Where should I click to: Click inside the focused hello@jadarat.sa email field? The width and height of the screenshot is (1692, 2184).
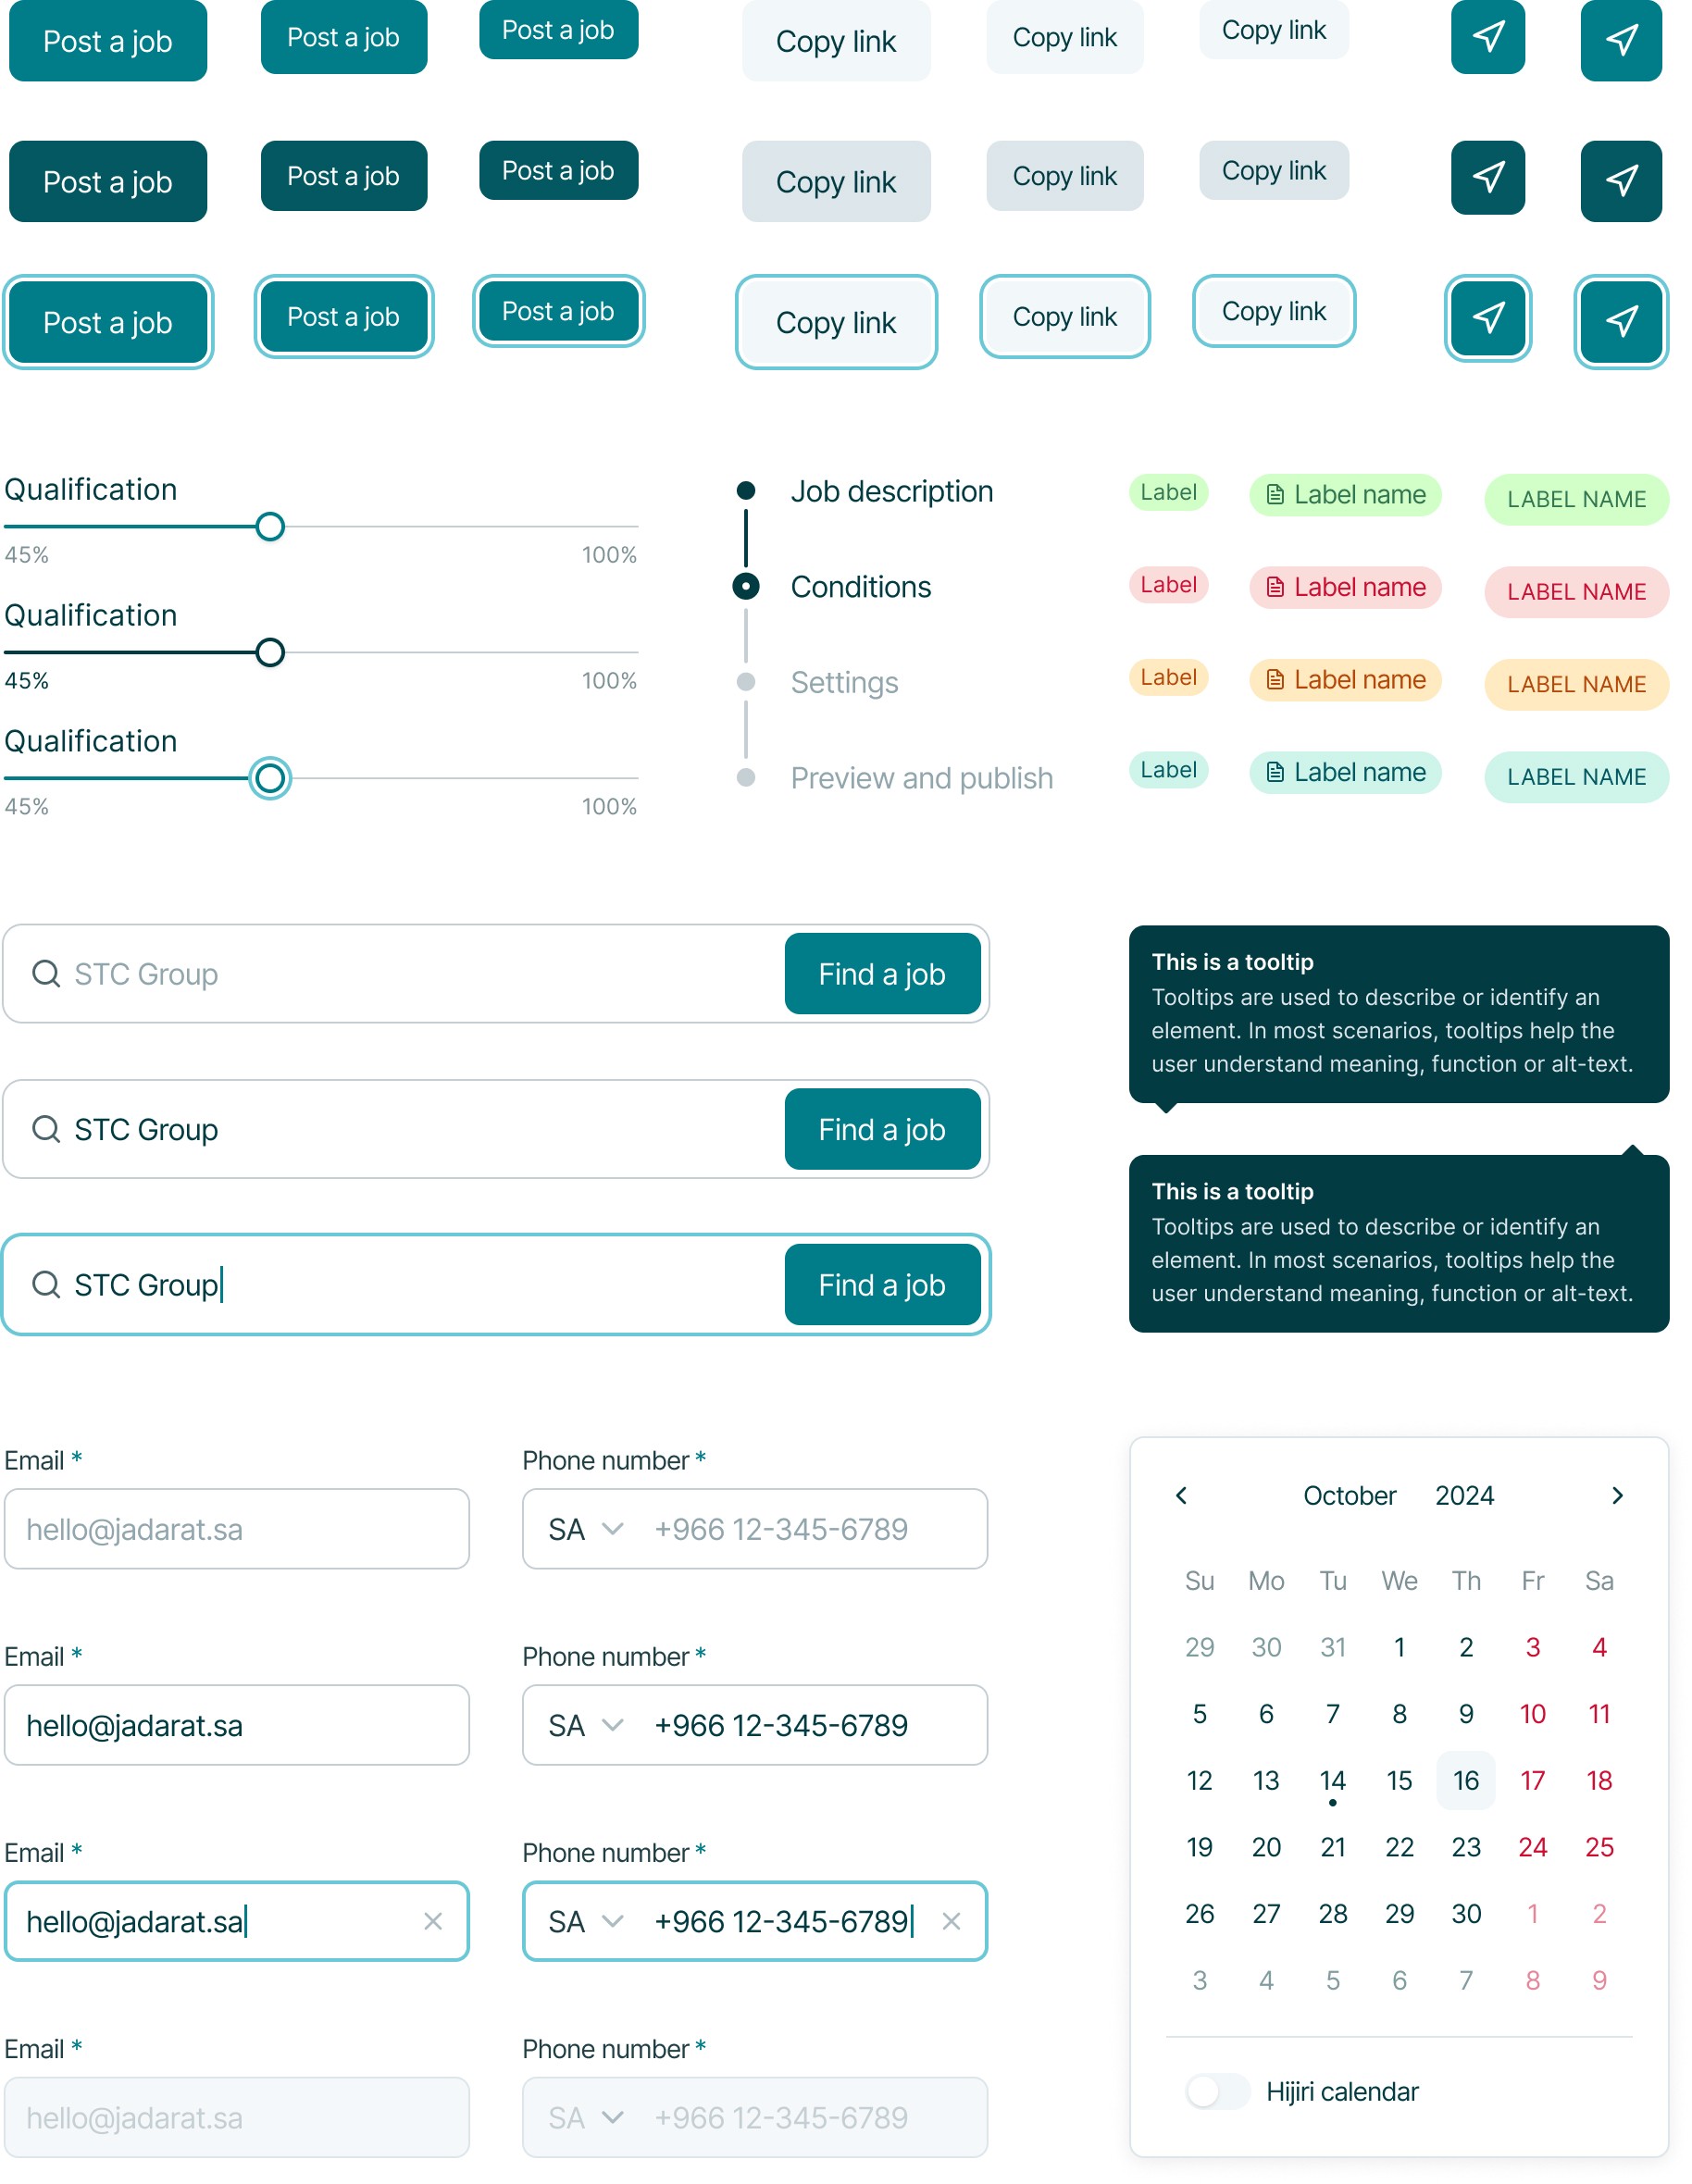[236, 1921]
